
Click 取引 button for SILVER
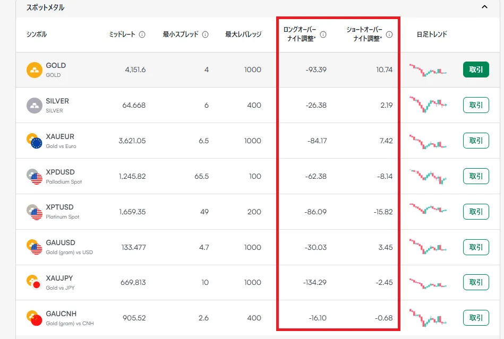476,105
